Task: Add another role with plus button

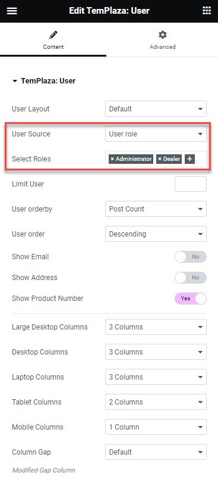Action: point(189,159)
